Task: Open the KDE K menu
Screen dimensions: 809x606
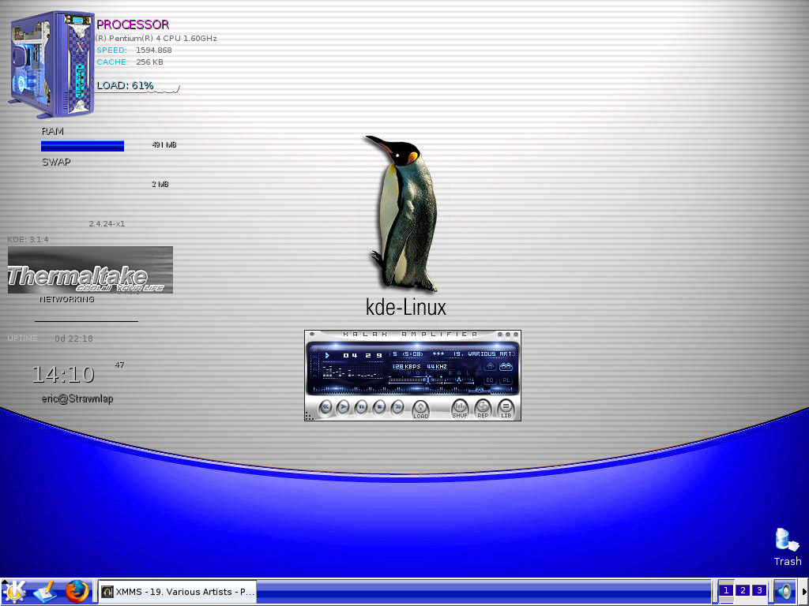Action: [x=14, y=591]
